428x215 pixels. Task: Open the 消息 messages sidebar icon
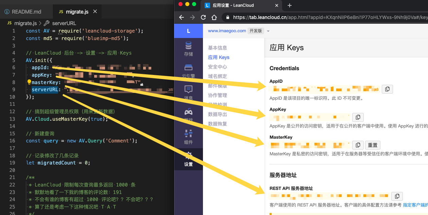tap(188, 93)
